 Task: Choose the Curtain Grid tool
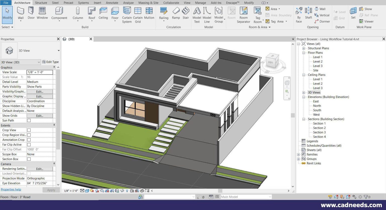point(138,15)
